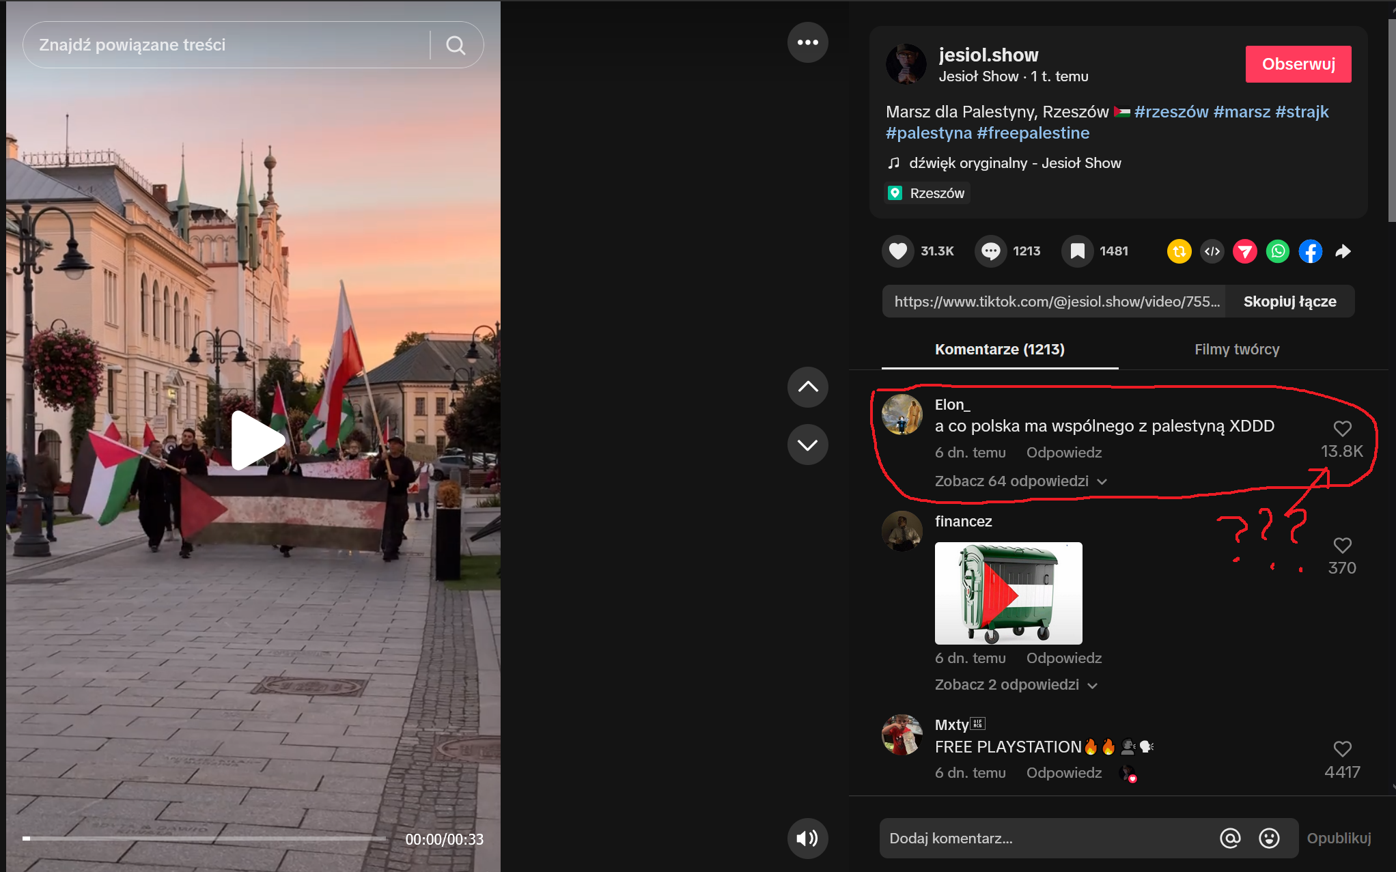The image size is (1396, 872).
Task: Share video to Facebook icon
Action: pyautogui.click(x=1310, y=251)
